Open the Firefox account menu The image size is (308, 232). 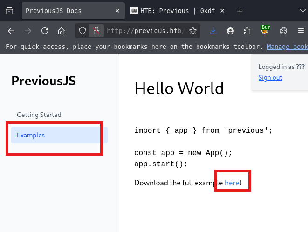pos(230,31)
